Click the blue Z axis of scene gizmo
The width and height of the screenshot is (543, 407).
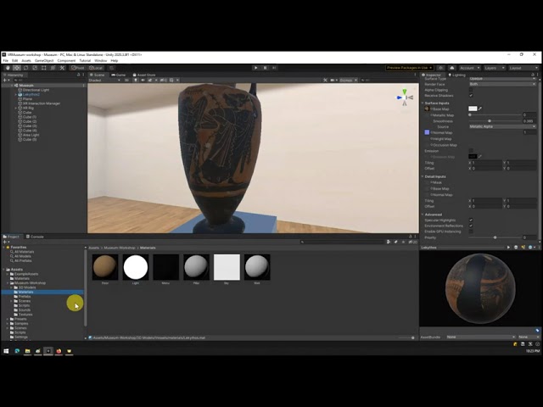tap(399, 98)
